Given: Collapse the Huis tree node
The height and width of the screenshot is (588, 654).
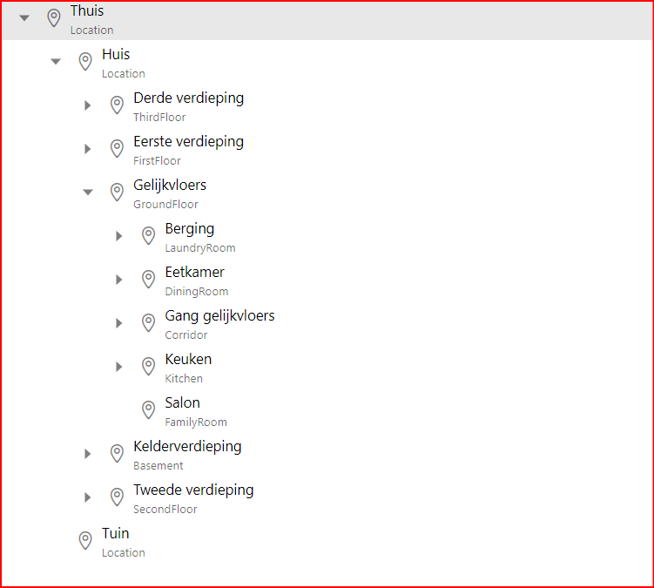Looking at the screenshot, I should 56,62.
